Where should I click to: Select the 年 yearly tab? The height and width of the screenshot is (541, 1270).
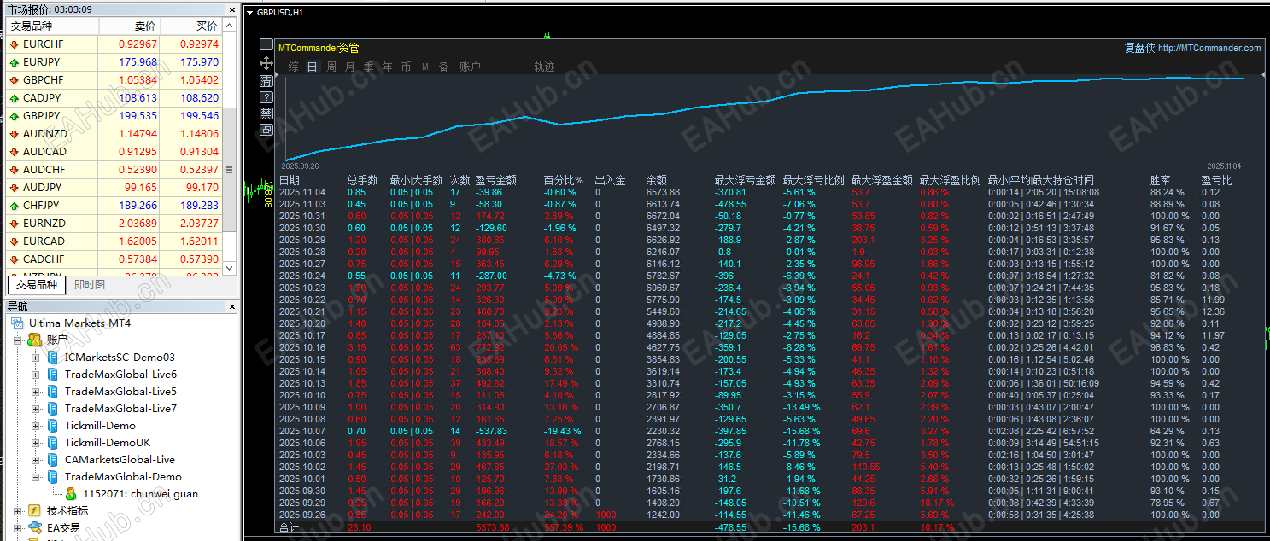(388, 67)
